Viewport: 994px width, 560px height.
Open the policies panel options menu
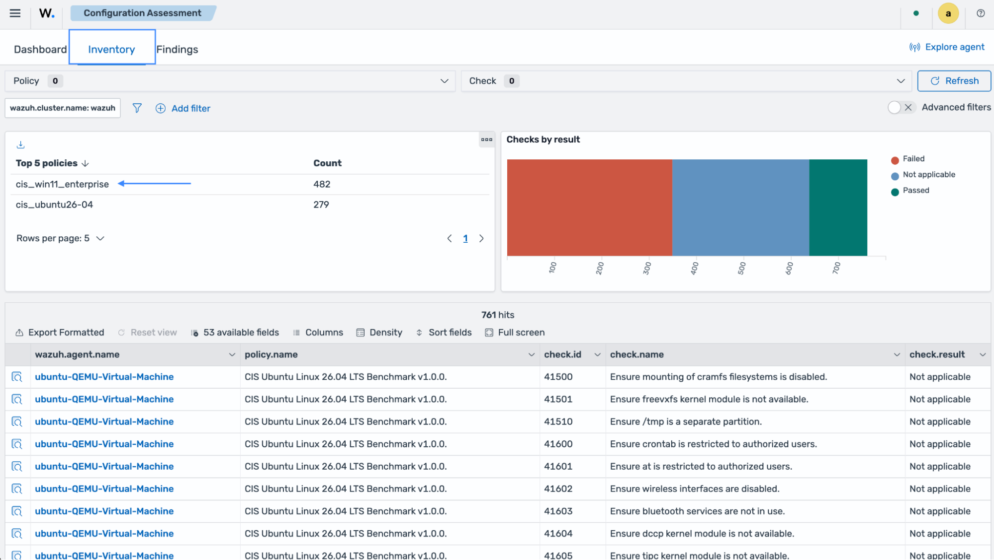tap(486, 140)
